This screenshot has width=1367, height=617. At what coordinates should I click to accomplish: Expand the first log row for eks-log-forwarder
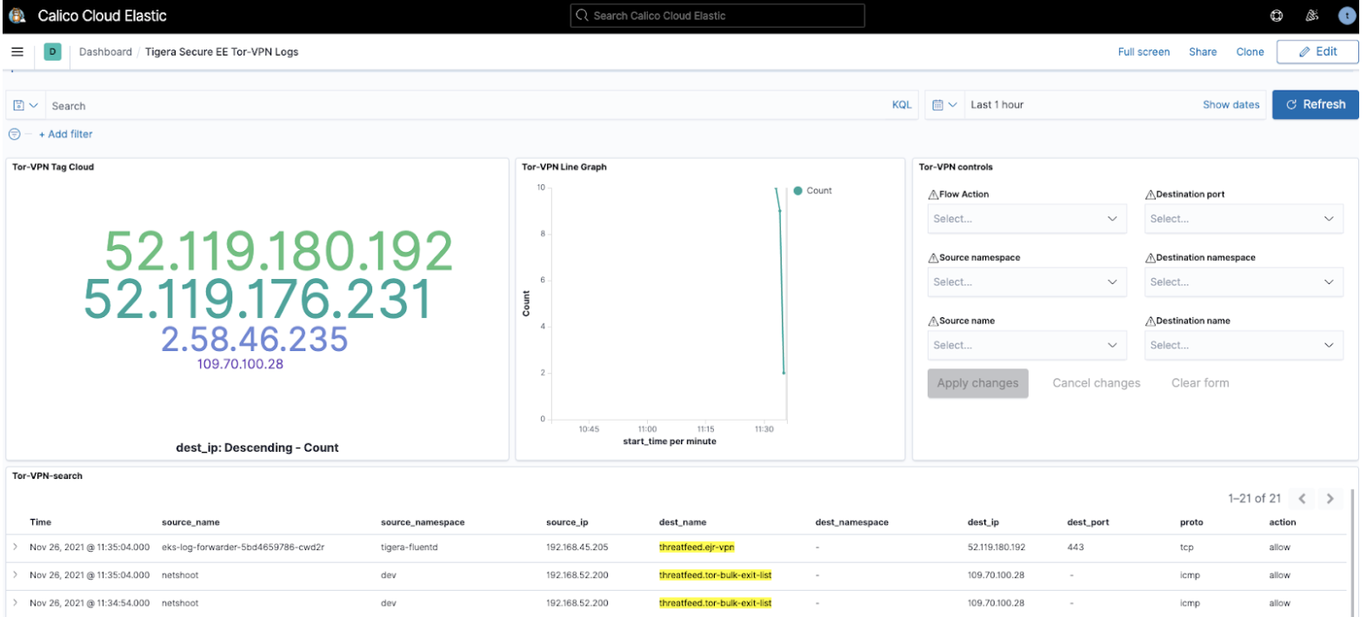(x=15, y=547)
